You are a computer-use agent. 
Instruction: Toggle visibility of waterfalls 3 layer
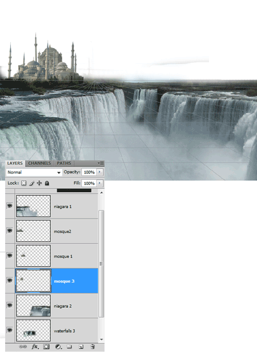[10, 330]
